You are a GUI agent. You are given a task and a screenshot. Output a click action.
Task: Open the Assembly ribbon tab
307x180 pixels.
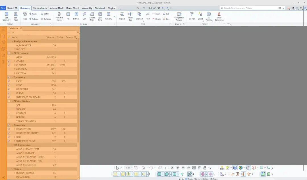(87, 8)
